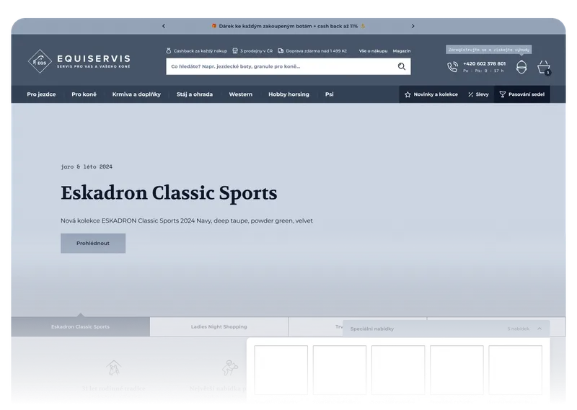Select the Ladies Night Shopping slide tab
Viewport: 577px width, 410px height.
[219, 326]
